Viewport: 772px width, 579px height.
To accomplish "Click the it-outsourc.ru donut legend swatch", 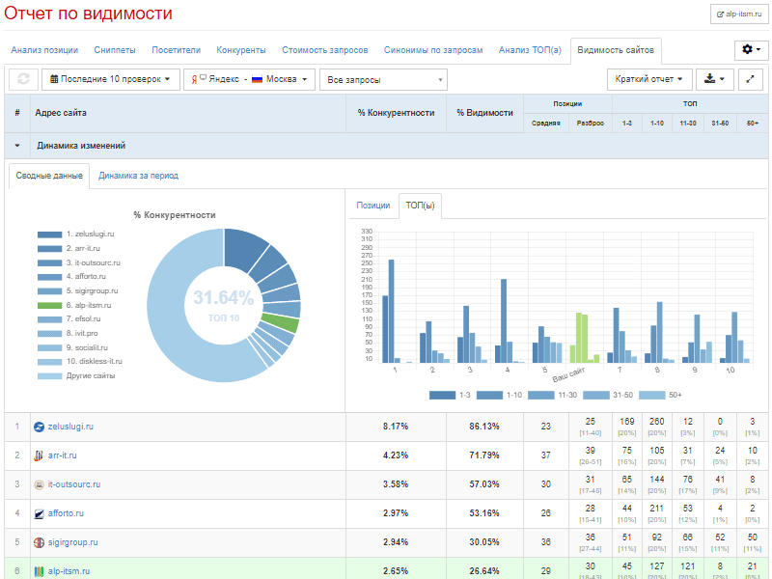I will tap(50, 263).
